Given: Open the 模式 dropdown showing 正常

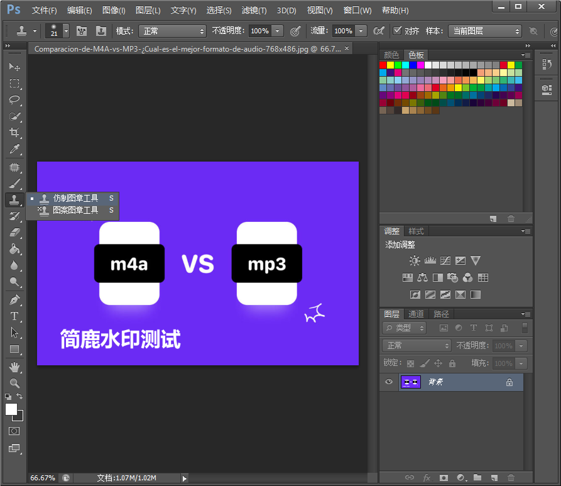Looking at the screenshot, I should (x=172, y=31).
